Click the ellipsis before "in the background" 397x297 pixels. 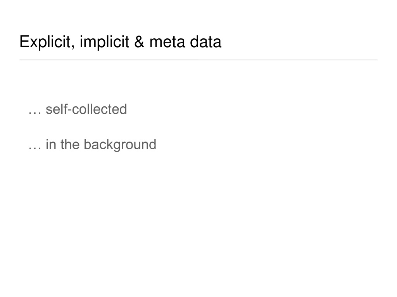(x=35, y=148)
